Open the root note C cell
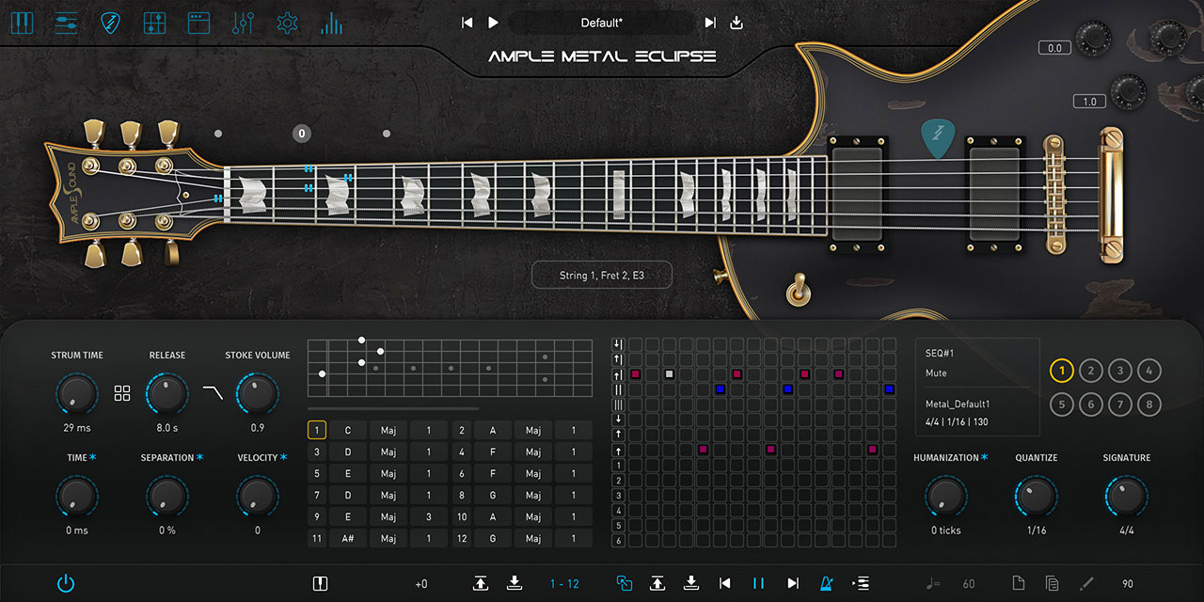This screenshot has width=1204, height=602. [x=347, y=431]
